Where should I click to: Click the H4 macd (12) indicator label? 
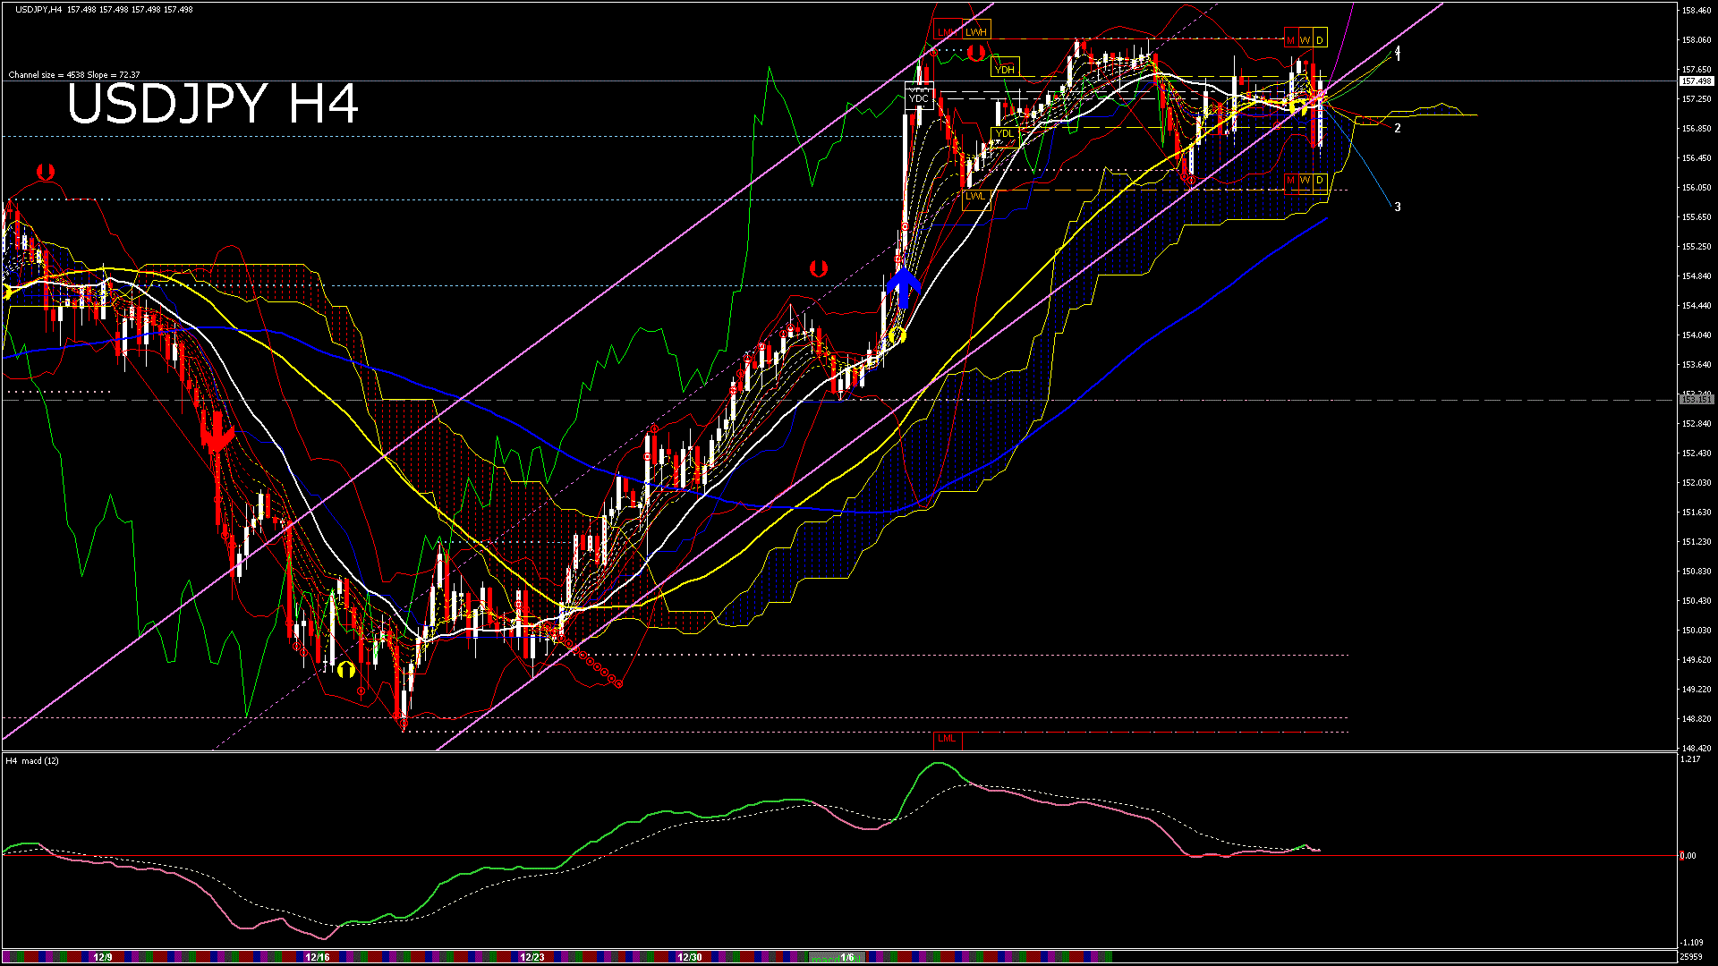pos(32,760)
